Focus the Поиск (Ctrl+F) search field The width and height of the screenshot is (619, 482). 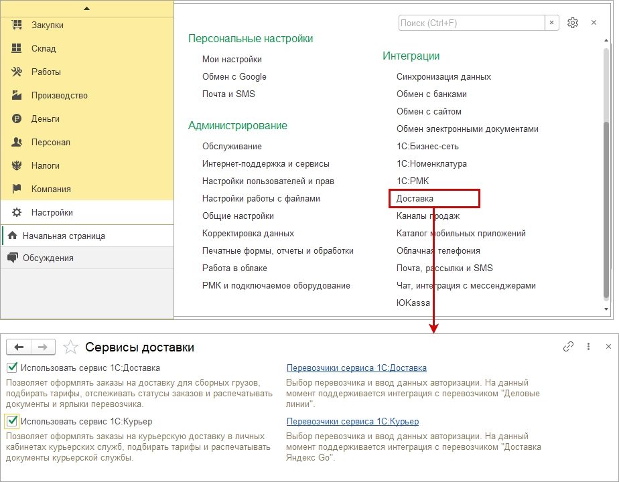pyautogui.click(x=472, y=23)
